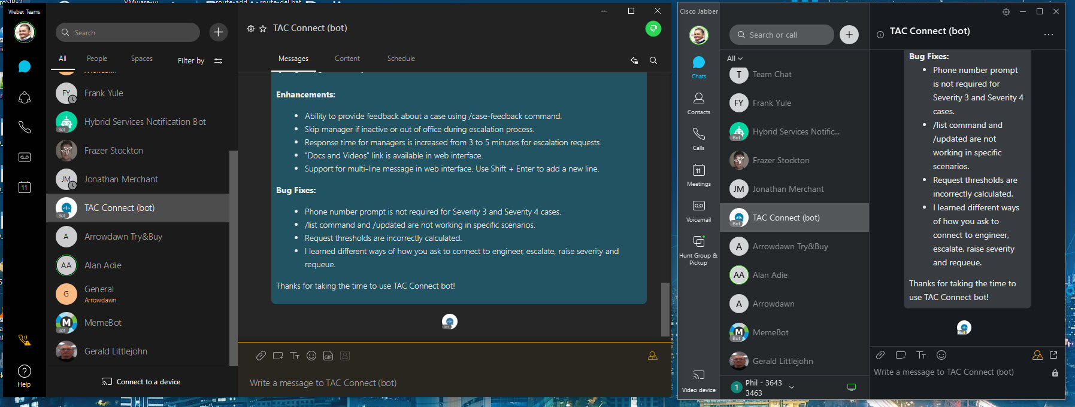
Task: Open Hunt Group & Pickup in Jabber
Action: point(698,249)
